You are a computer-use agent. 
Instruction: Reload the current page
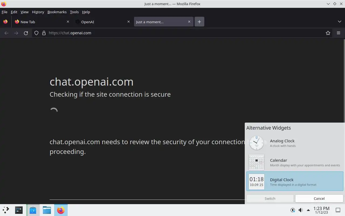point(26,33)
